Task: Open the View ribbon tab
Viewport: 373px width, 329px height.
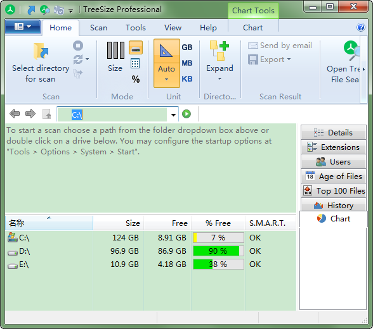Action: pos(173,28)
